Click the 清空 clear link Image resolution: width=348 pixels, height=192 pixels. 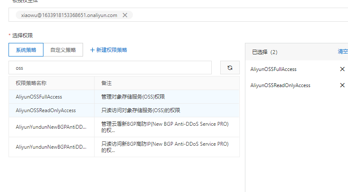(x=342, y=51)
